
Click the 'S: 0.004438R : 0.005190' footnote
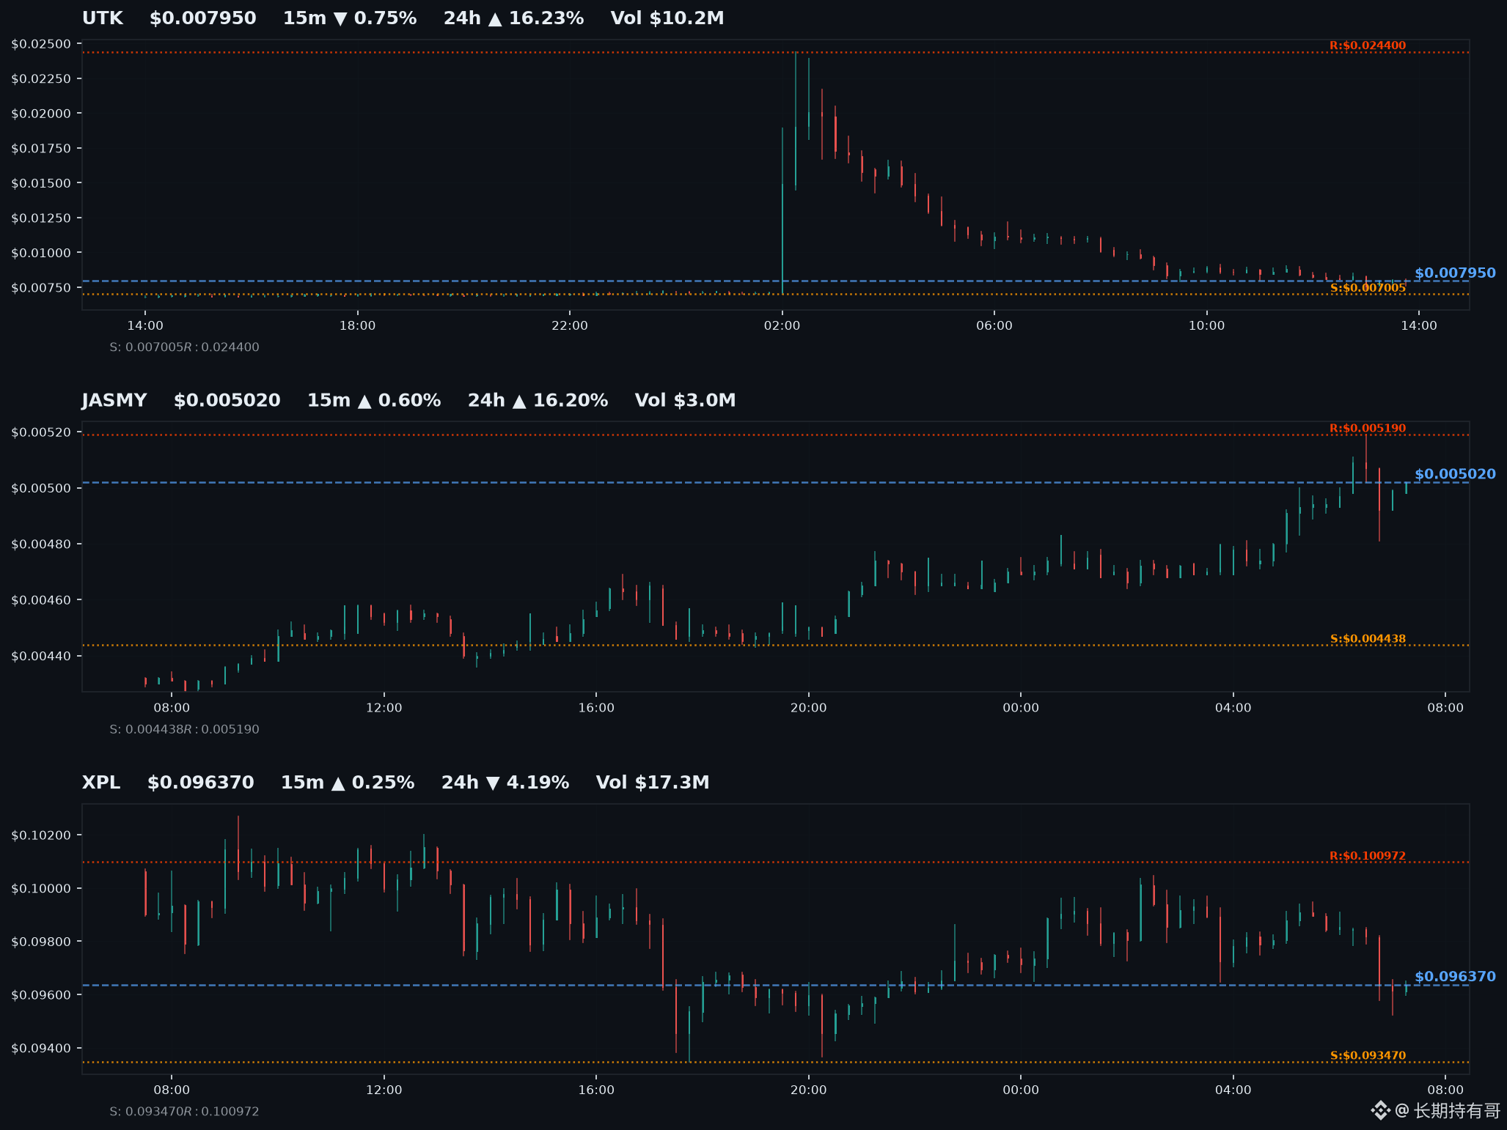pyautogui.click(x=184, y=729)
